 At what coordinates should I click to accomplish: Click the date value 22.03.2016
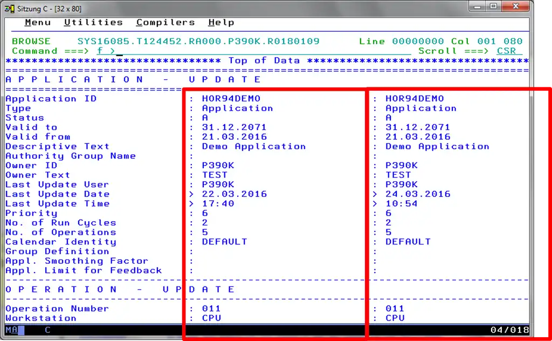coord(234,194)
